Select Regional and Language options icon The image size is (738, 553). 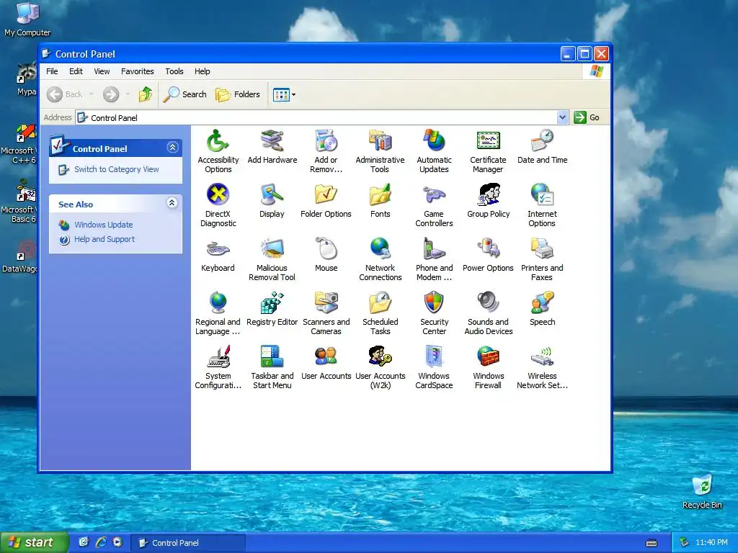(218, 302)
